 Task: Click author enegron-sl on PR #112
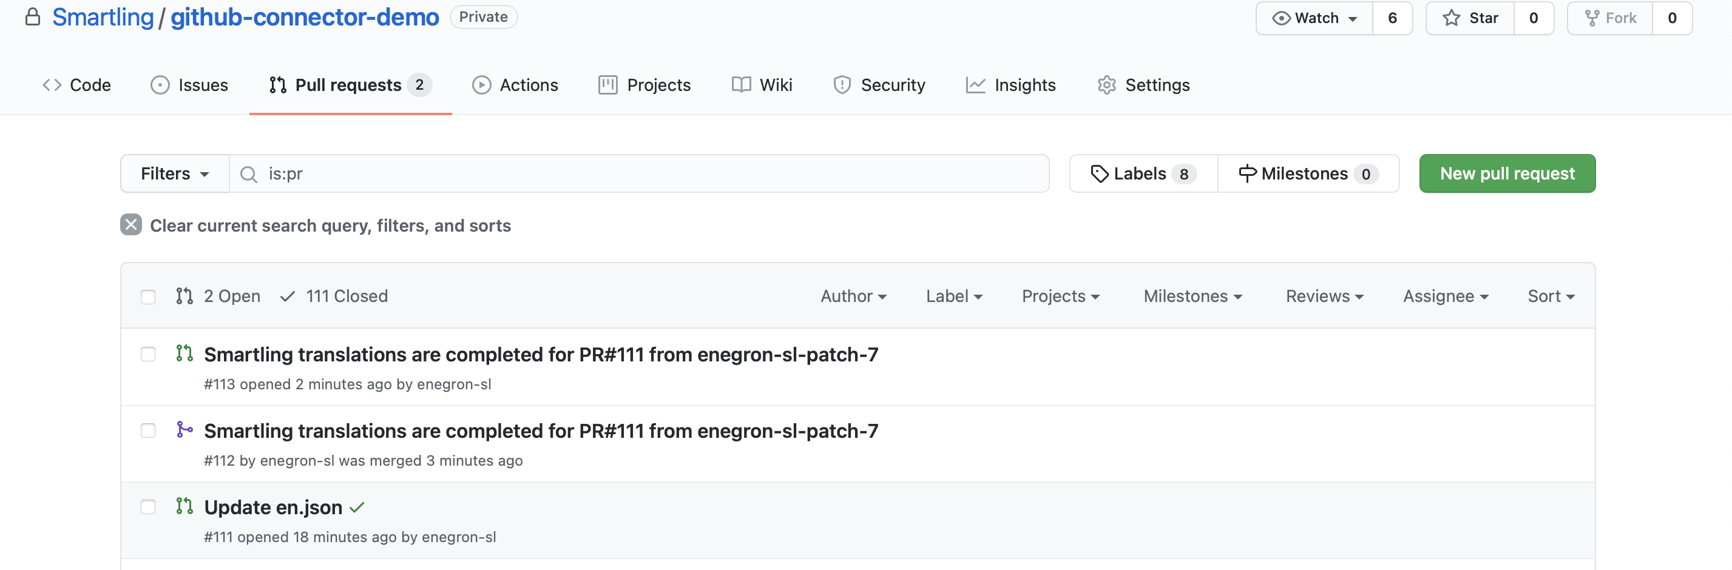coord(297,461)
